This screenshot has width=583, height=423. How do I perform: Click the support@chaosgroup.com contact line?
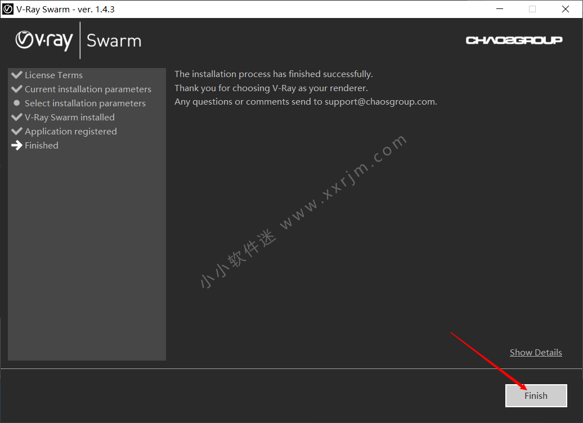coord(306,102)
